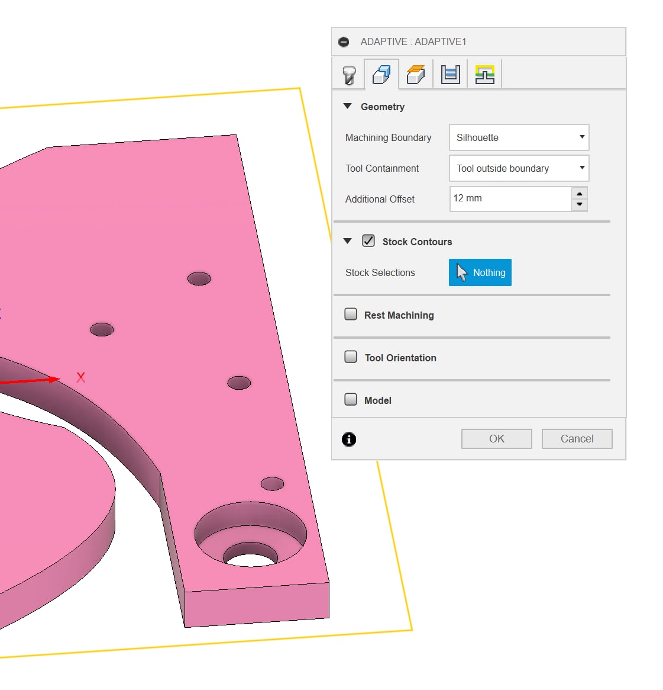Click the Geometry section heading
The width and height of the screenshot is (663, 690).
(383, 107)
